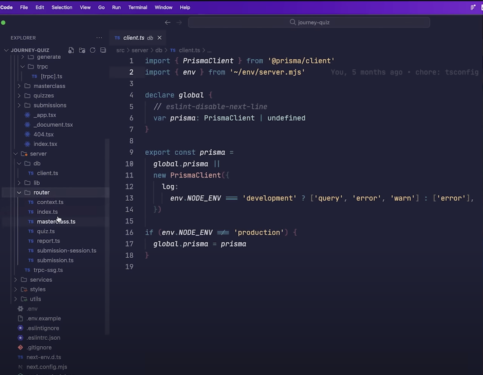Click the _app.tsx React file icon

(x=27, y=115)
